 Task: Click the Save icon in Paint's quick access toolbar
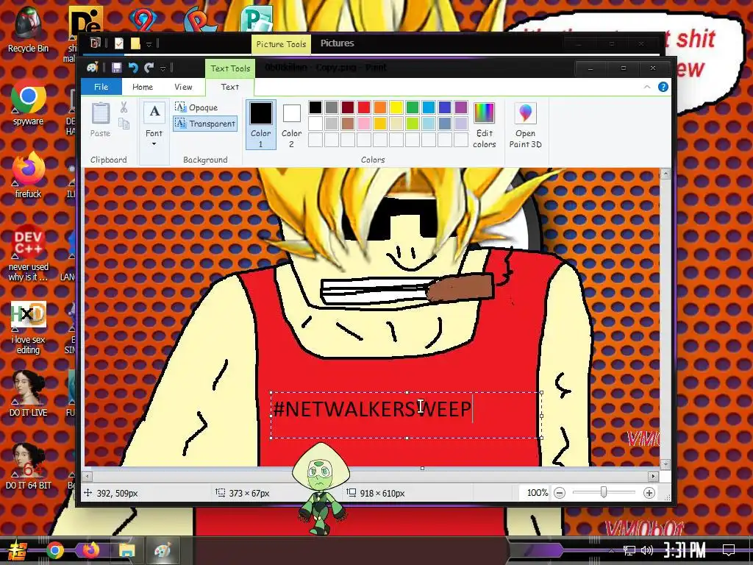pos(117,68)
